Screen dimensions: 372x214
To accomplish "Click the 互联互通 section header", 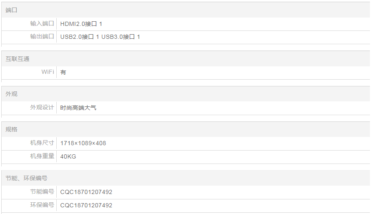I will [186, 58].
